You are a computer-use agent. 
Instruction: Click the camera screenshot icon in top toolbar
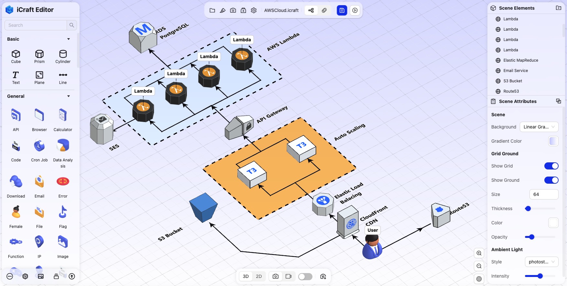233,10
